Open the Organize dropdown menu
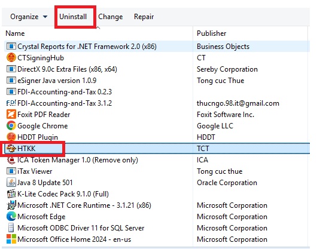The image size is (320, 249). (29, 17)
